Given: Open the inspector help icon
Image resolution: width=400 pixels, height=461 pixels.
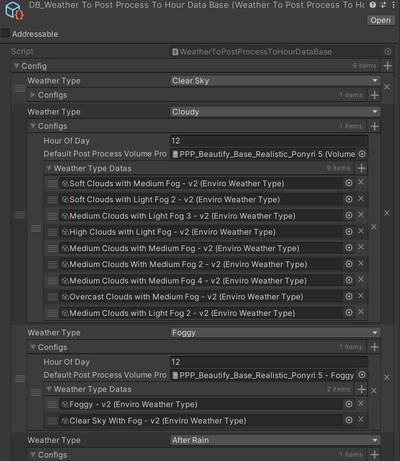Looking at the screenshot, I should pyautogui.click(x=373, y=5).
